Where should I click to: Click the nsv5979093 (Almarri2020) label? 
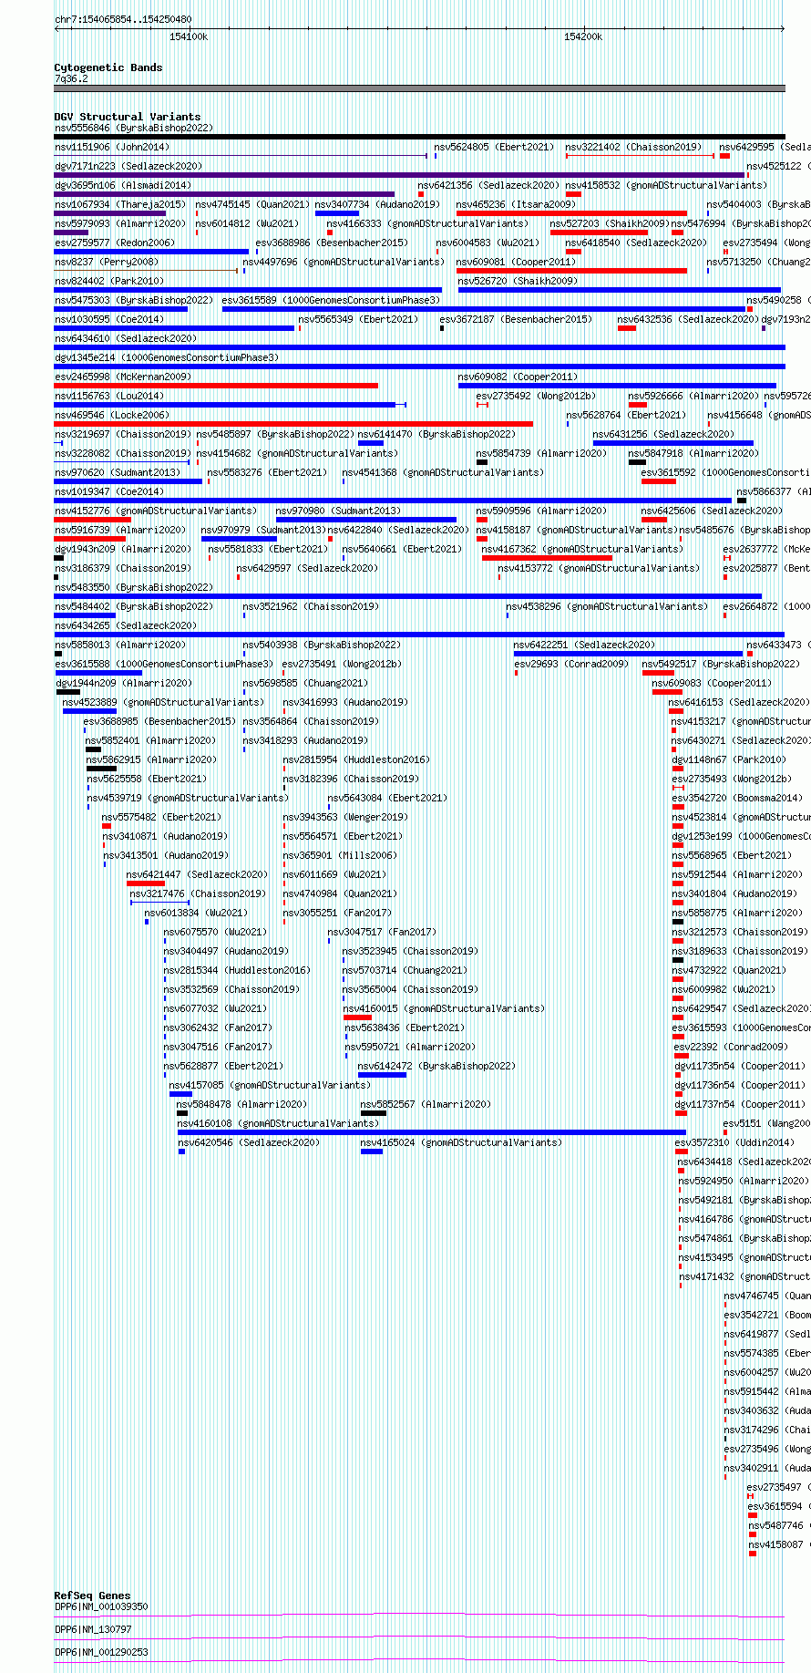[x=120, y=223]
